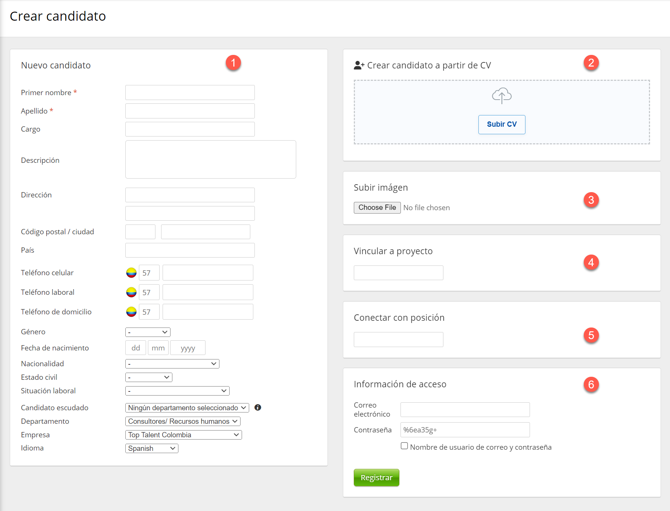Click the Correo electrónico input field
The image size is (670, 511).
pos(465,409)
